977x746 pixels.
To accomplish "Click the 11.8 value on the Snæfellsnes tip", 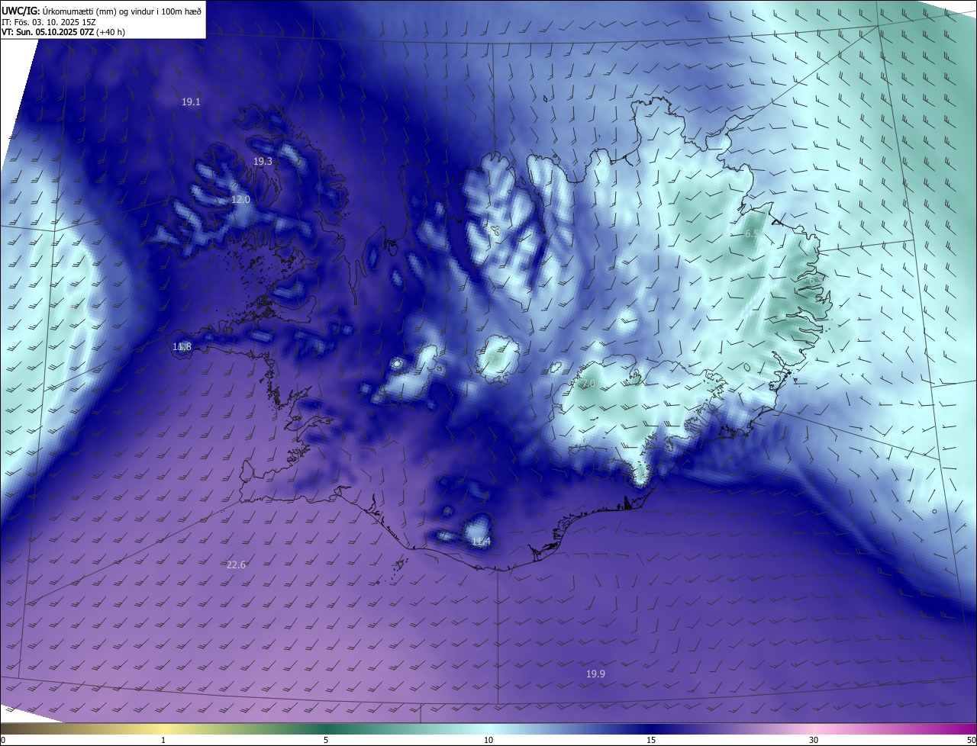I will point(182,347).
